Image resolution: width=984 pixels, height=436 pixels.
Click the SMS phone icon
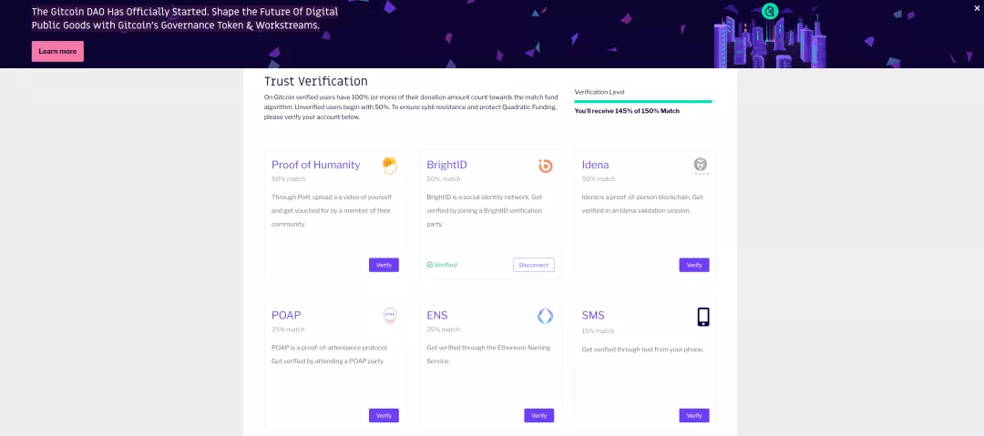(702, 316)
